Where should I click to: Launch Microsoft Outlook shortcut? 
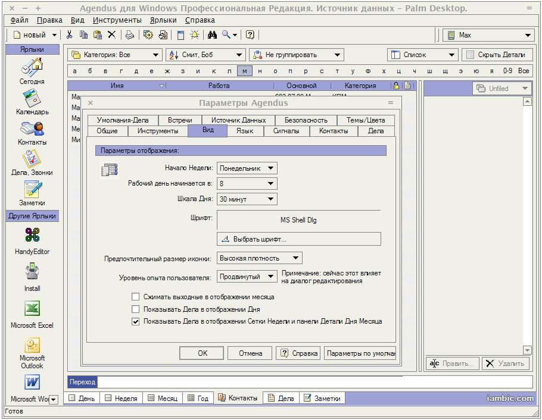coord(32,345)
